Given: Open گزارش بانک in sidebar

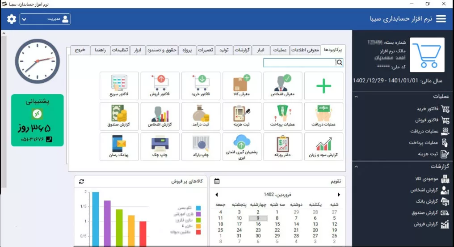Looking at the screenshot, I should click(x=432, y=201).
